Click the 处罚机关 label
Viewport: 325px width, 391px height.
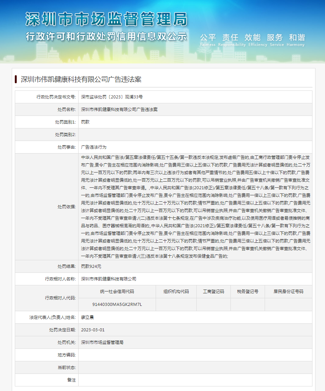click(66, 342)
